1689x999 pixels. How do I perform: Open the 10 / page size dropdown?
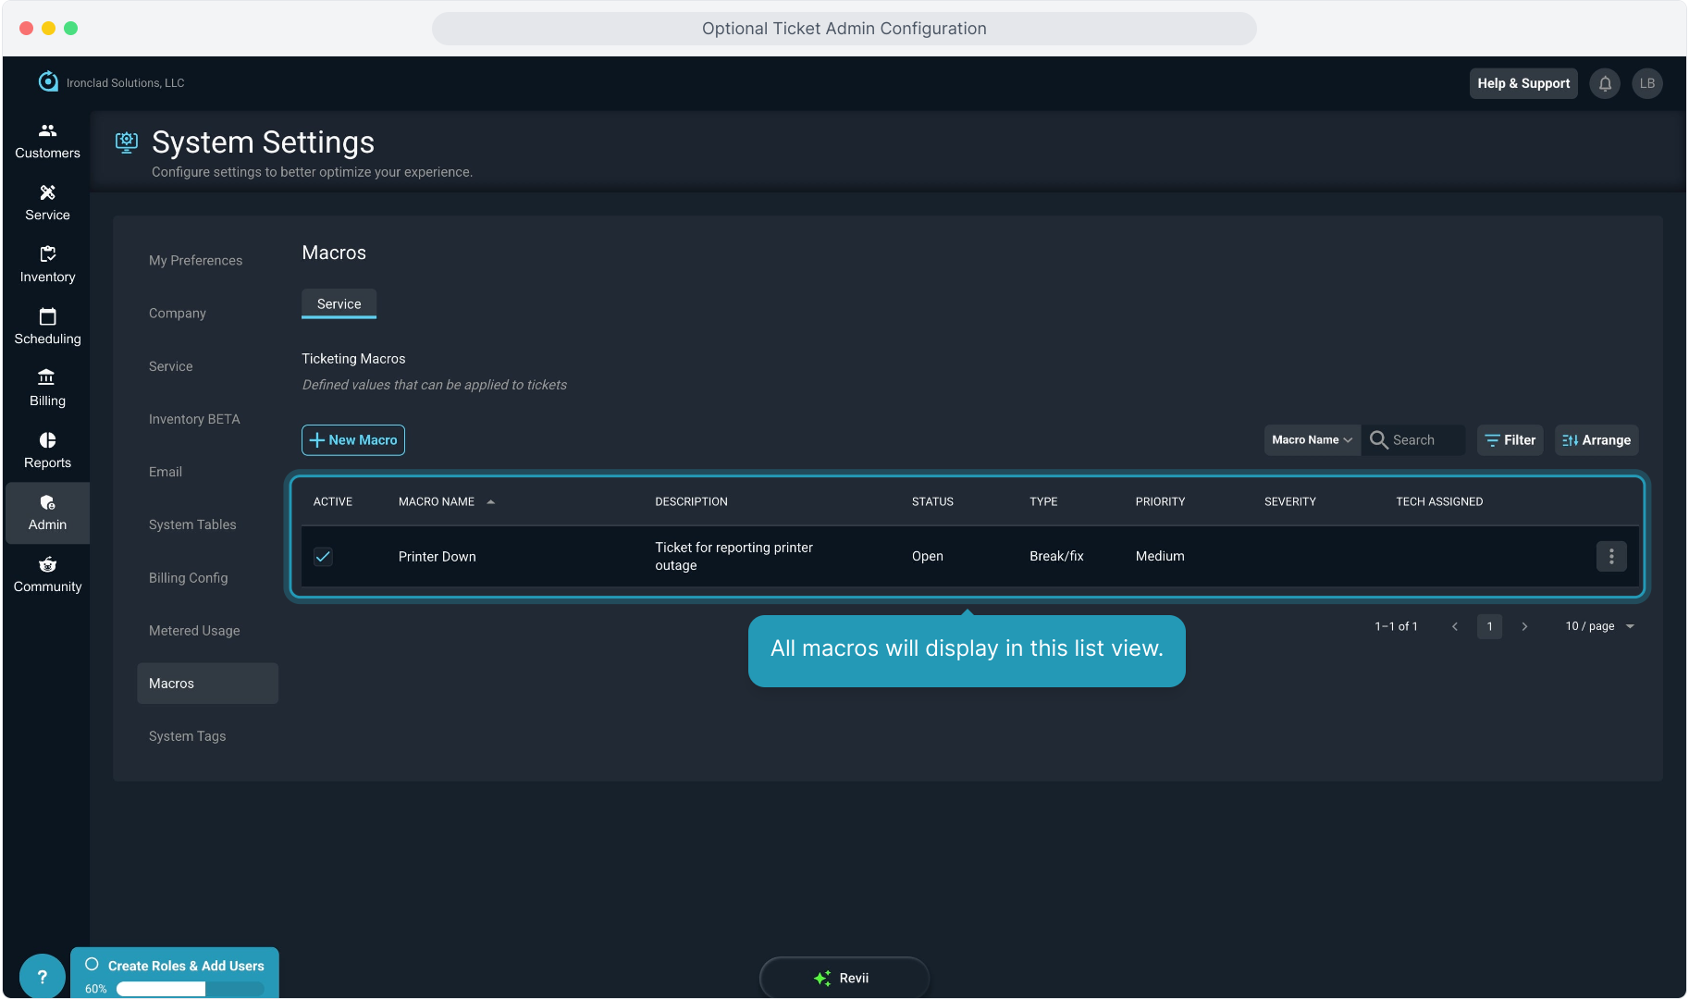click(x=1599, y=626)
